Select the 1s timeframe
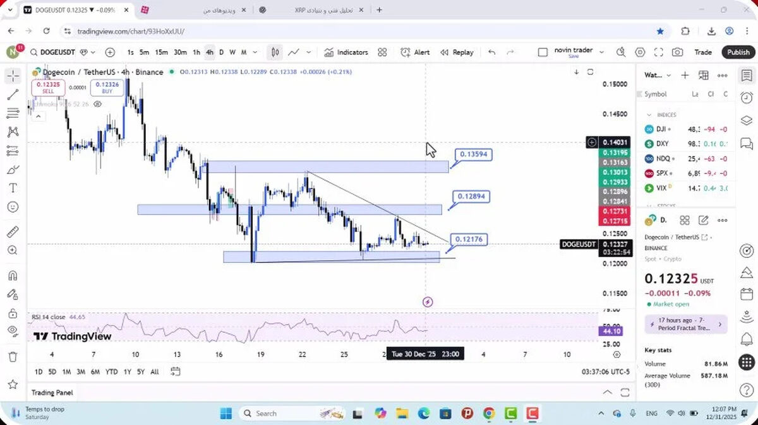The width and height of the screenshot is (758, 425). (x=130, y=52)
